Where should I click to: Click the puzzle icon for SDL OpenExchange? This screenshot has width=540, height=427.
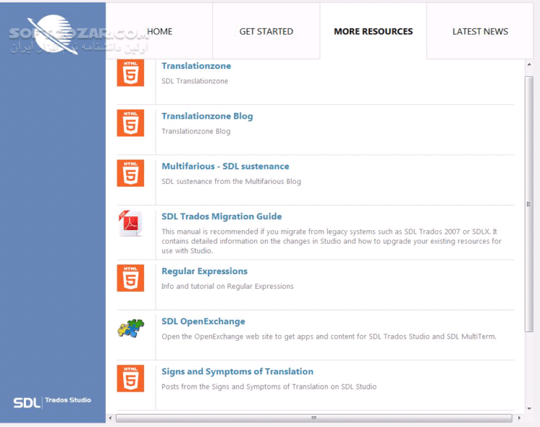[x=130, y=329]
